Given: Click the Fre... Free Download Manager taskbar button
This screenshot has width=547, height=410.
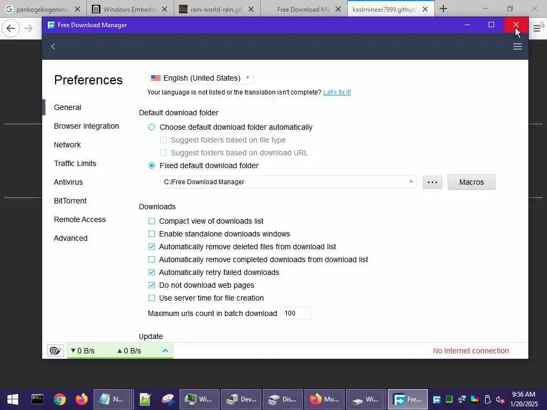Looking at the screenshot, I should [x=408, y=399].
